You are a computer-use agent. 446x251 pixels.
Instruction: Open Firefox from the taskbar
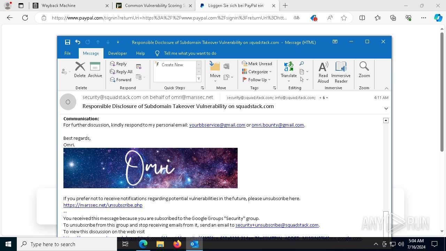point(177,244)
